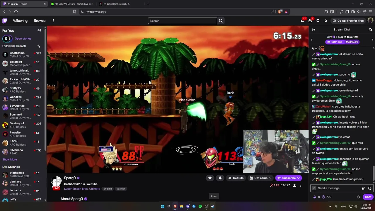Viewport: 375px width, 211px height.
Task: Open GoatClamp channel in sidebar
Action: [x=22, y=55]
